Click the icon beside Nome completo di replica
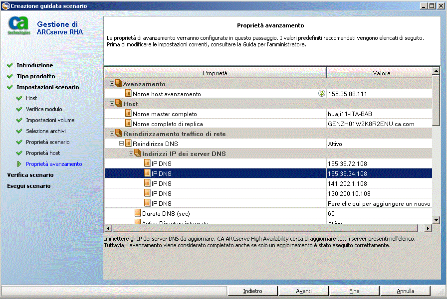The height and width of the screenshot is (300, 447). 128,123
